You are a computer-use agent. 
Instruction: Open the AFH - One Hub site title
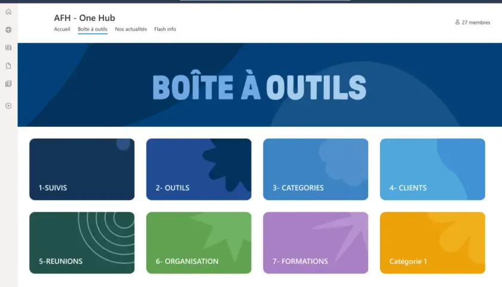pos(84,18)
